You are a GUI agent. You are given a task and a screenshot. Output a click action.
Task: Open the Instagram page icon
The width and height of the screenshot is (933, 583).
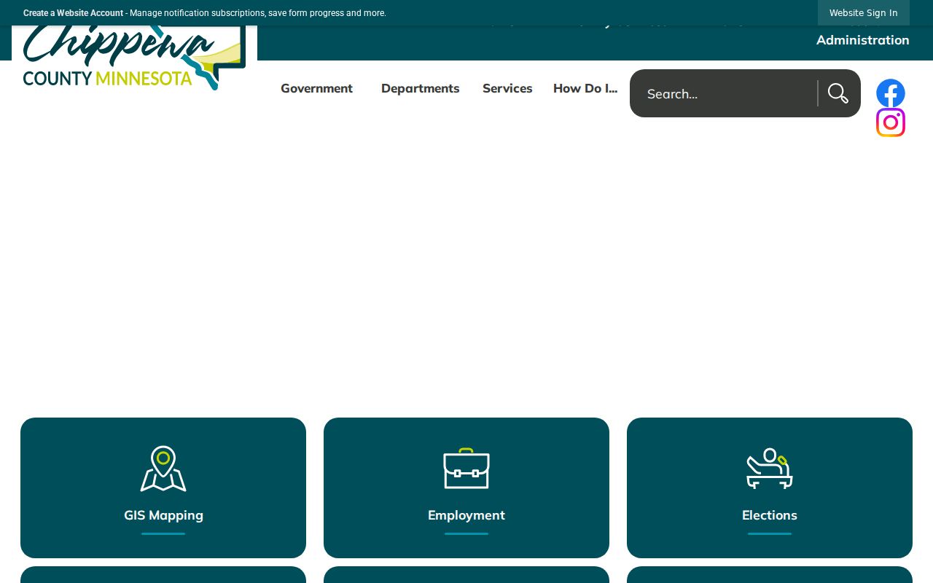pos(891,122)
